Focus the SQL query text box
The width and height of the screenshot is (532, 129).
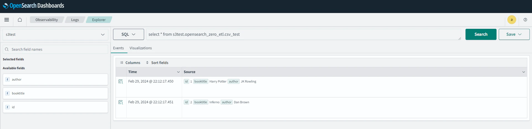coord(304,34)
